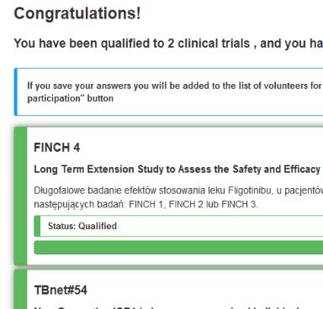Click the line listing FINCH 1, FINCH 2 lub FINCH 3
Screen dimensions: 323x309
(x=146, y=204)
